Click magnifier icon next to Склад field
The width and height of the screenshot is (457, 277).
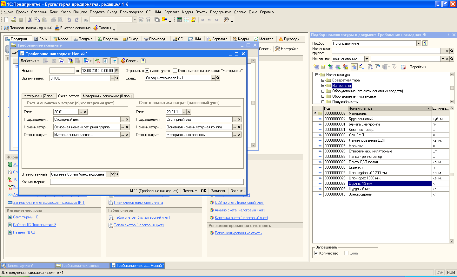click(218, 78)
